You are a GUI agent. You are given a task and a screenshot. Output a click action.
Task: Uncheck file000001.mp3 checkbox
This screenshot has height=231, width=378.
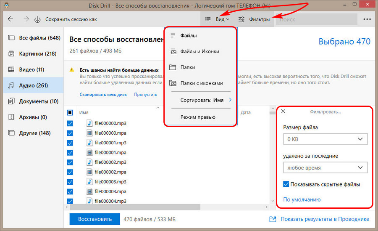coord(70,143)
